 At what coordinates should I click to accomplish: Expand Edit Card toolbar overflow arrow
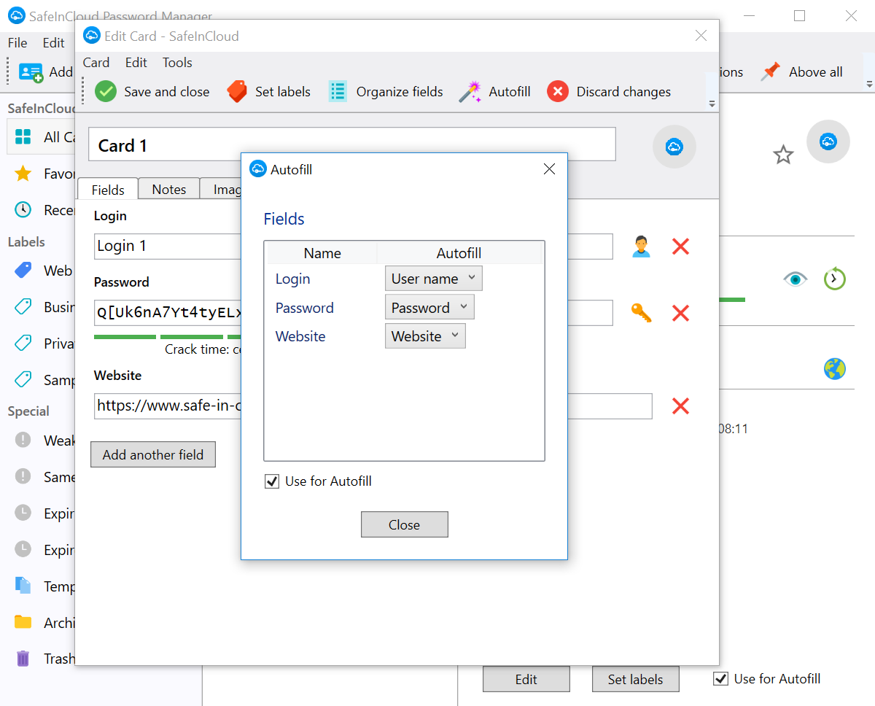[x=712, y=105]
